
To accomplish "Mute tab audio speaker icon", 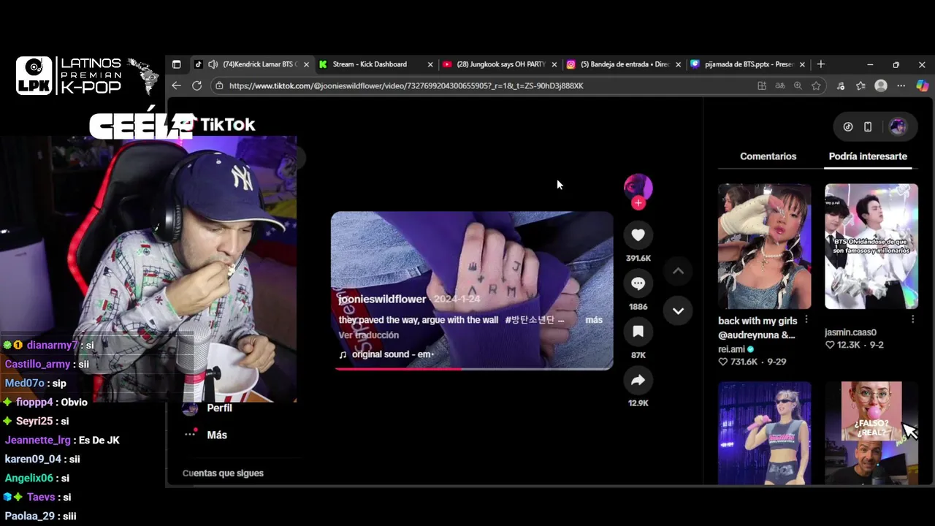I will 213,64.
